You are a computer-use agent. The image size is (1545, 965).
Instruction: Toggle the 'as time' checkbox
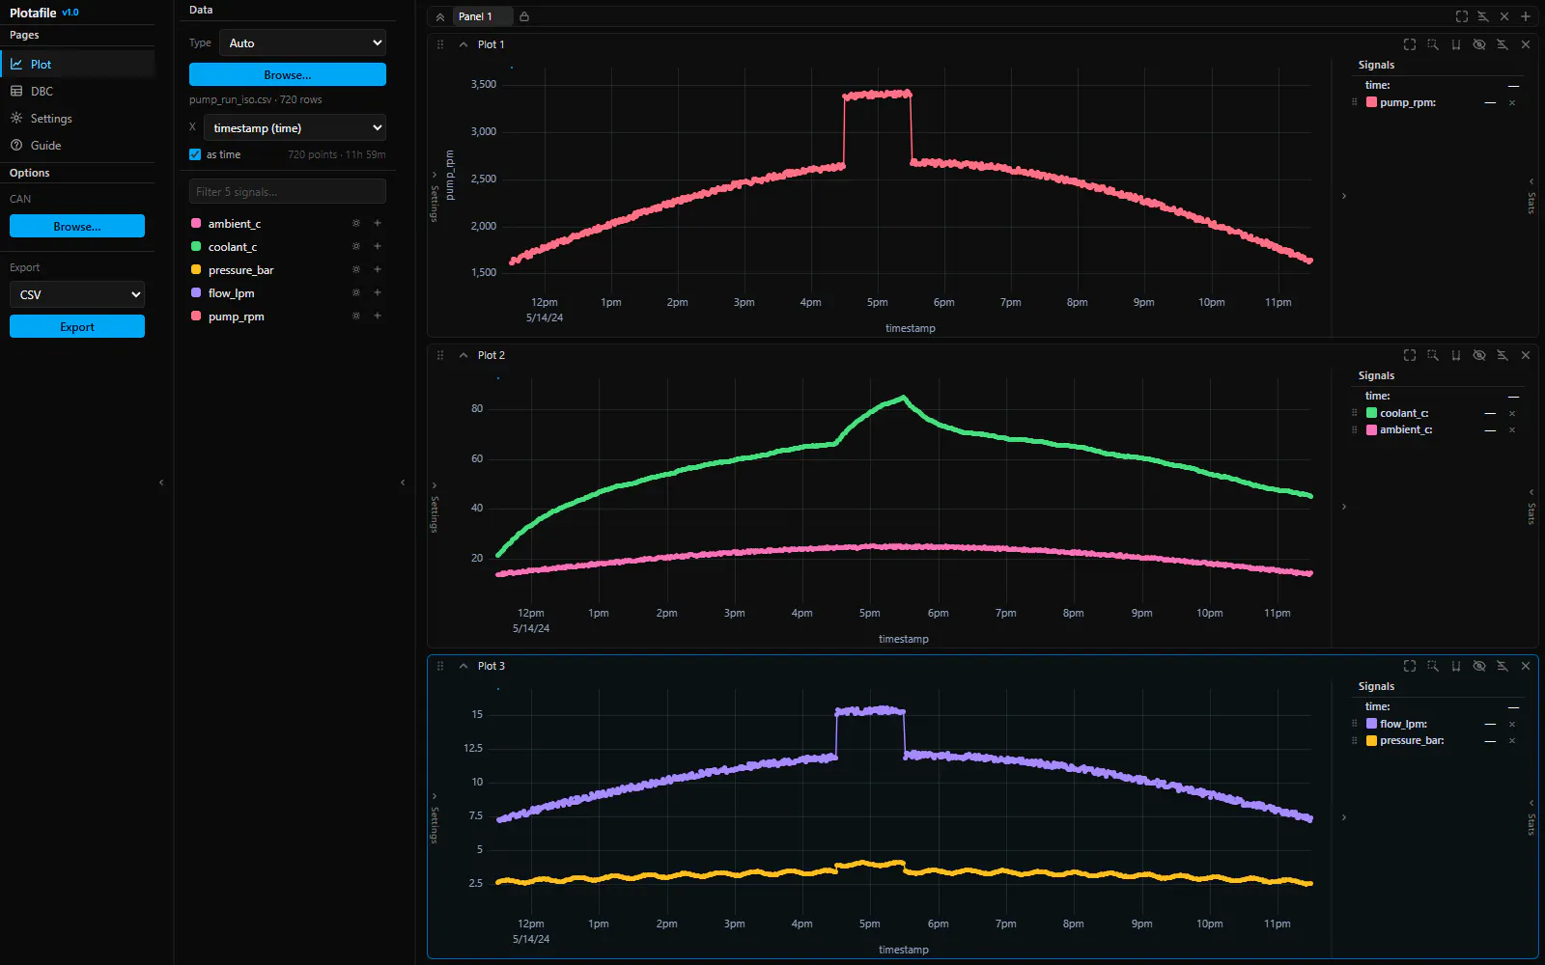point(195,154)
